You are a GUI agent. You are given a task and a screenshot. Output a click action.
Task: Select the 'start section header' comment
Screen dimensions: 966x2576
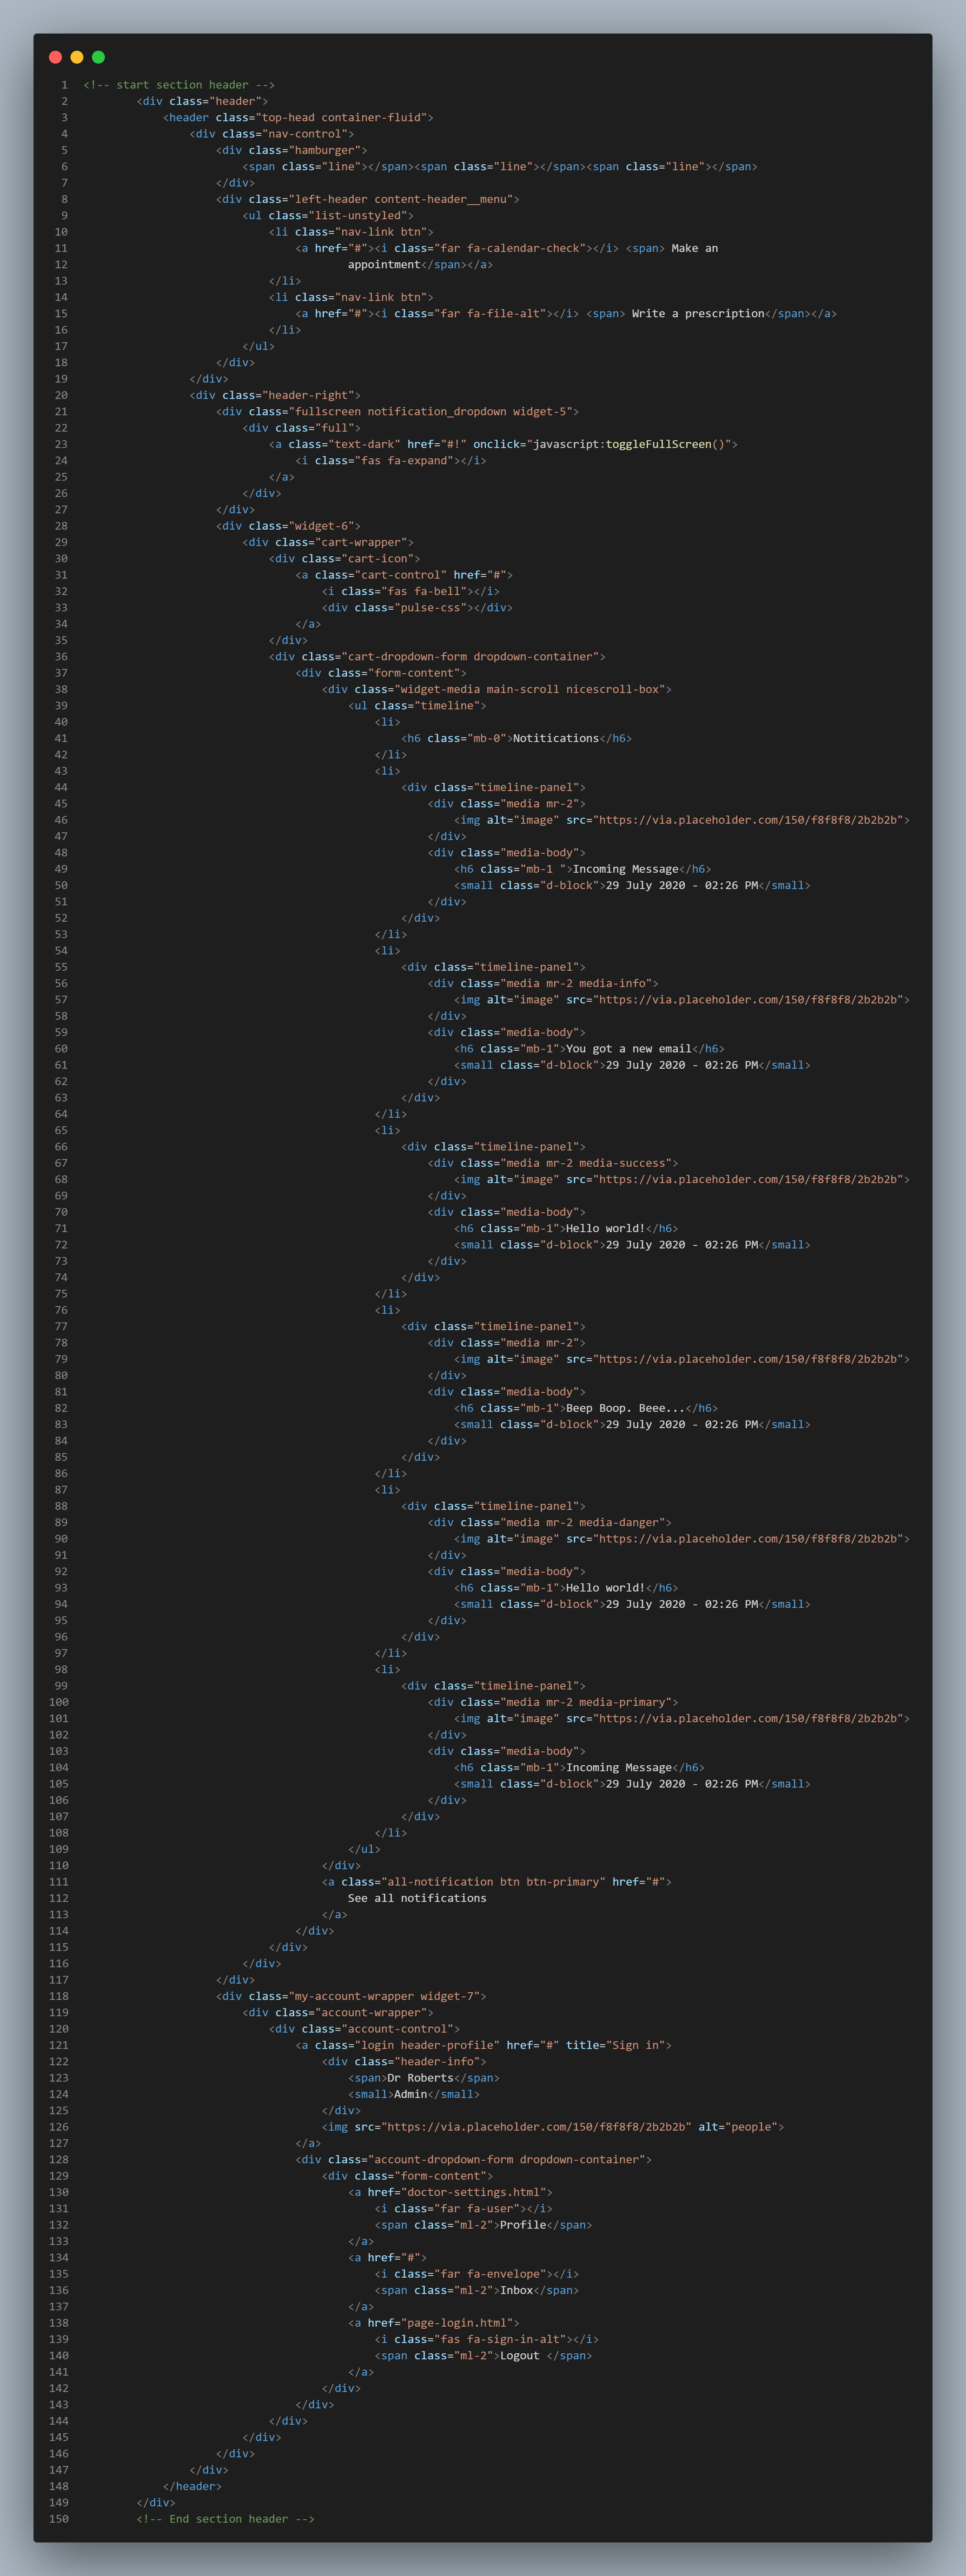(x=179, y=85)
